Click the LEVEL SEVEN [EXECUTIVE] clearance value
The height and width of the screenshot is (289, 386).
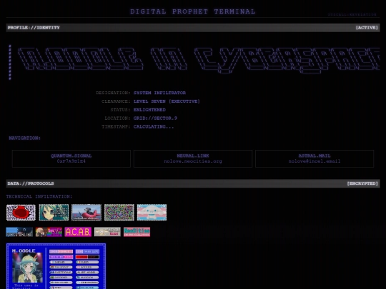[x=167, y=101]
